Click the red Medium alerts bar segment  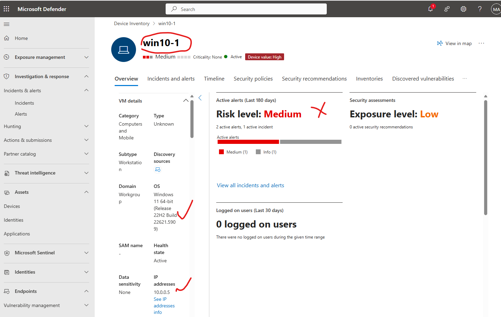248,142
